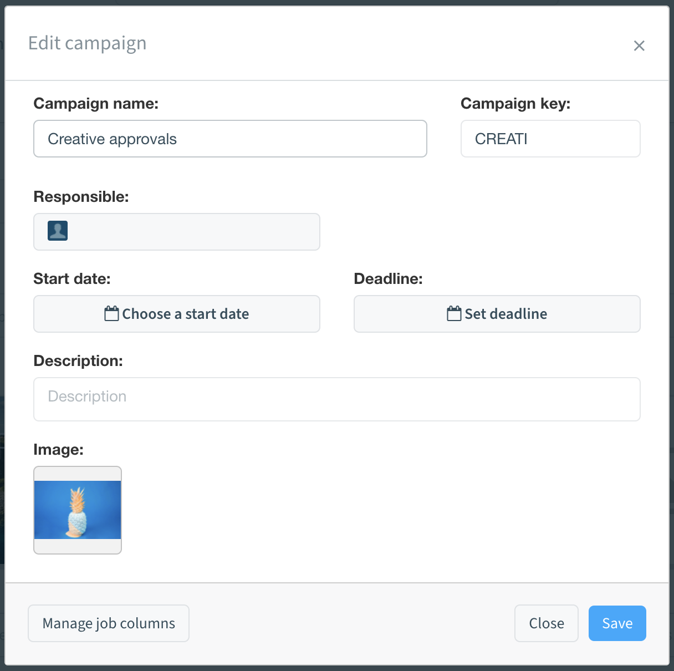Image resolution: width=674 pixels, height=671 pixels.
Task: Click the Edit campaign dialog title
Action: point(87,43)
